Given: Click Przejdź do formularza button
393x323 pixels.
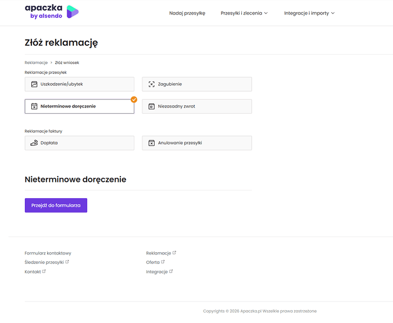Looking at the screenshot, I should click(x=56, y=205).
